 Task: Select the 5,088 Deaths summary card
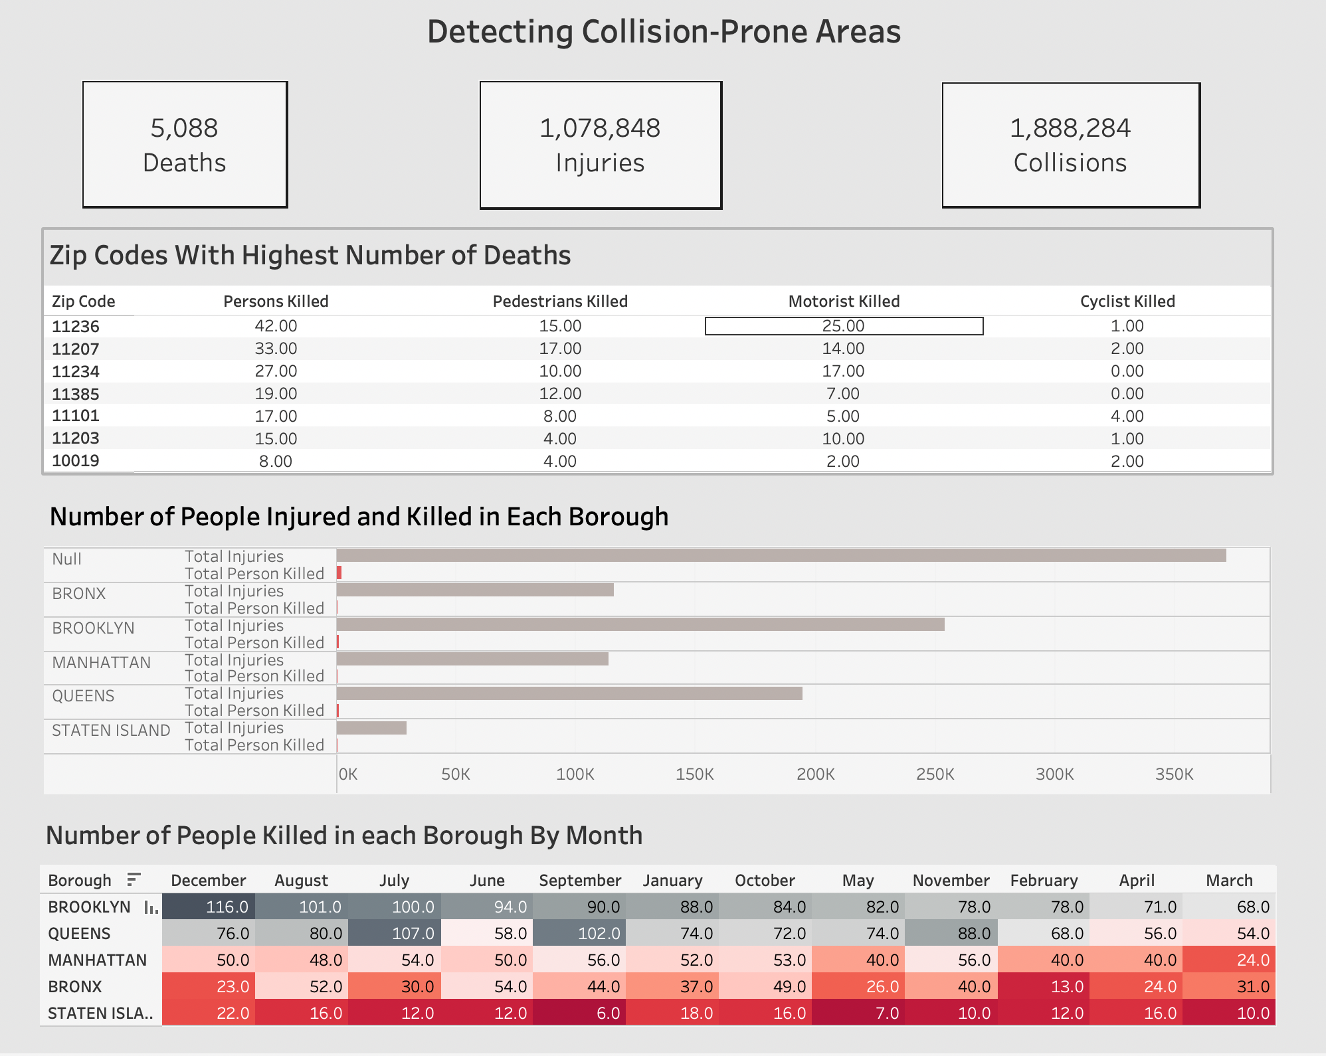(185, 145)
